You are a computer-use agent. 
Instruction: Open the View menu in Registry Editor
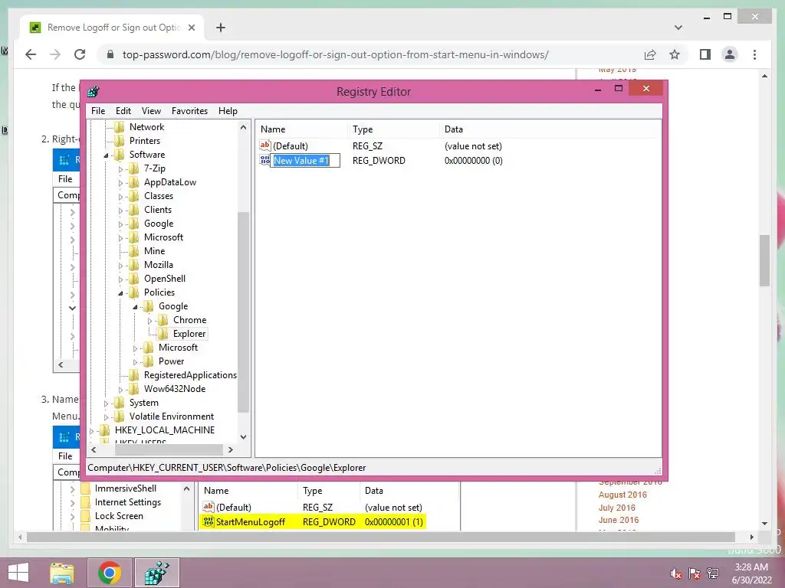[x=151, y=111]
